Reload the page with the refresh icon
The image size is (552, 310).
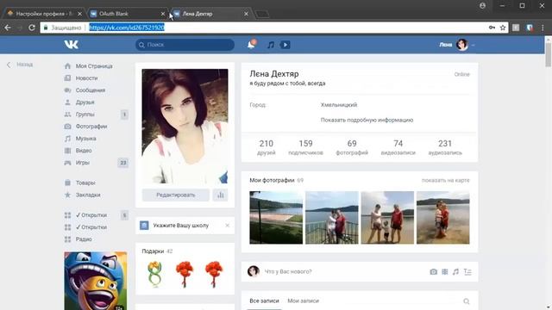tap(32, 28)
